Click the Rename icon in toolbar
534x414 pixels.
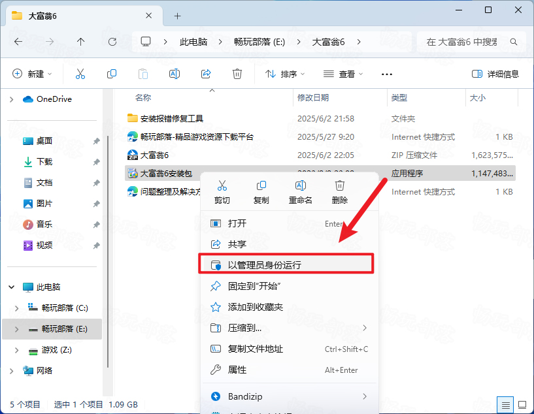175,74
